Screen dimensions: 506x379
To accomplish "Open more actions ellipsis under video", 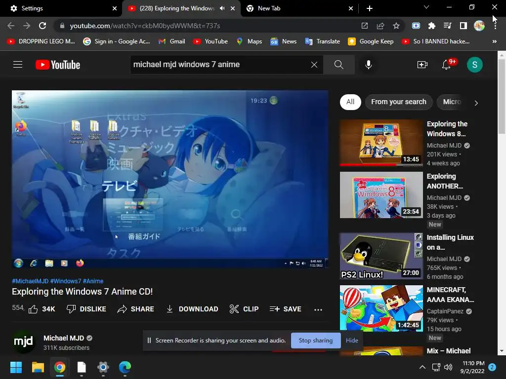I will pyautogui.click(x=318, y=309).
